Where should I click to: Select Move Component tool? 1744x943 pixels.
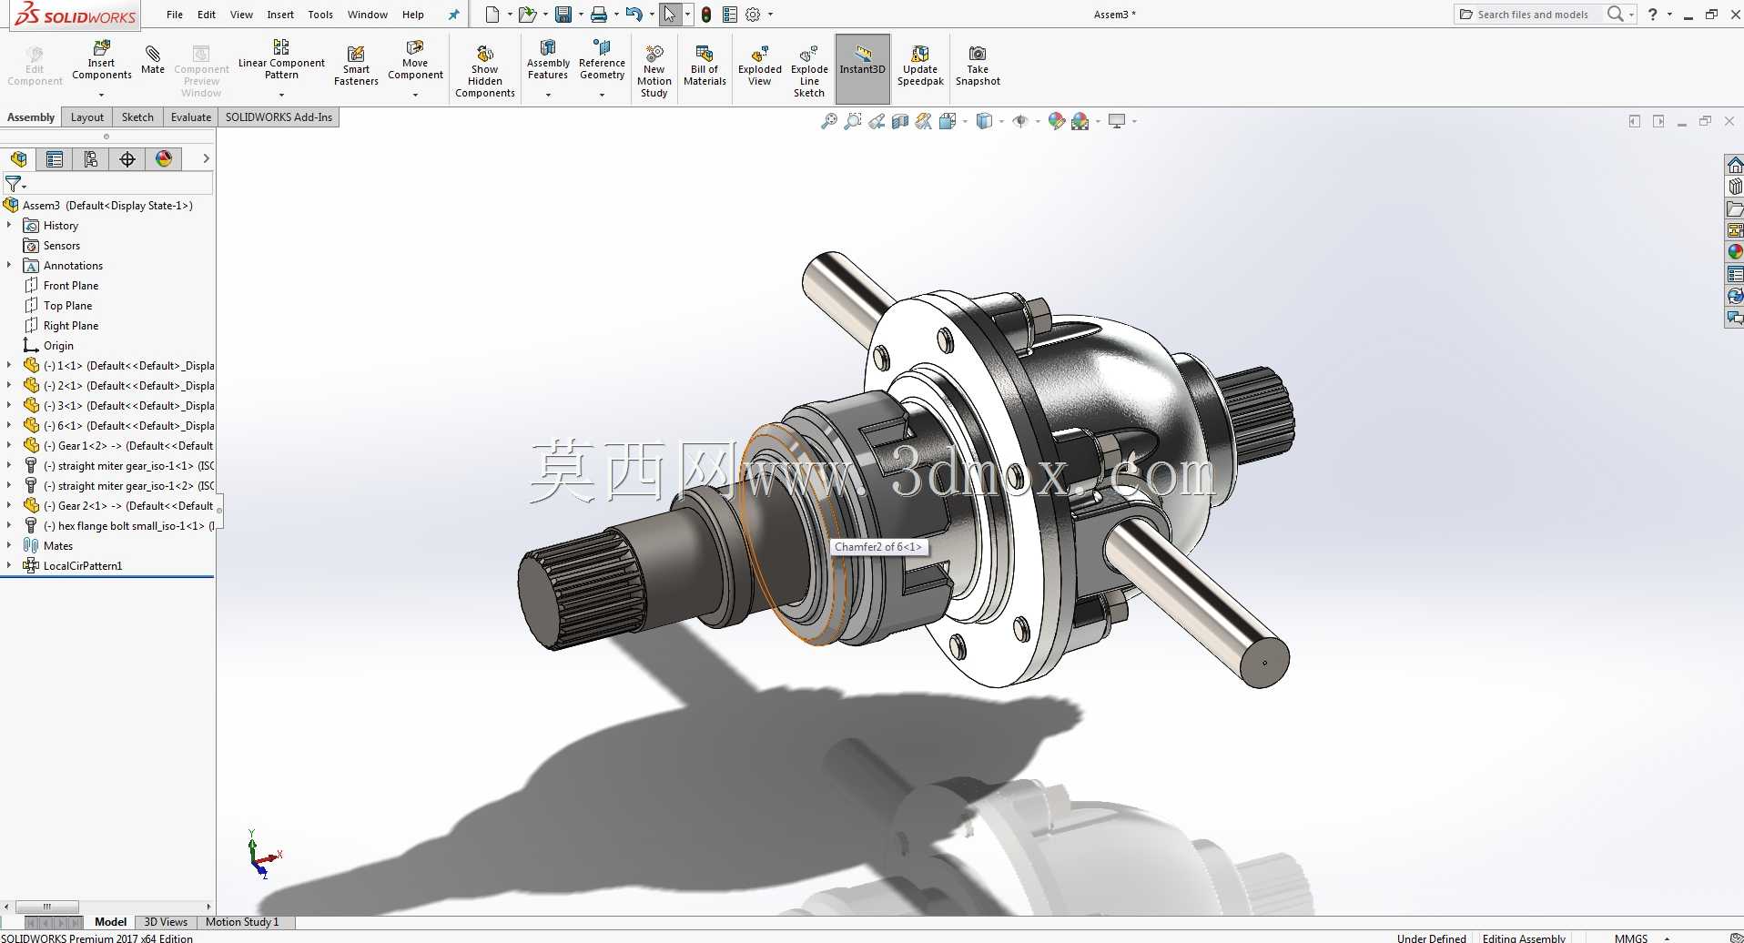[x=415, y=60]
